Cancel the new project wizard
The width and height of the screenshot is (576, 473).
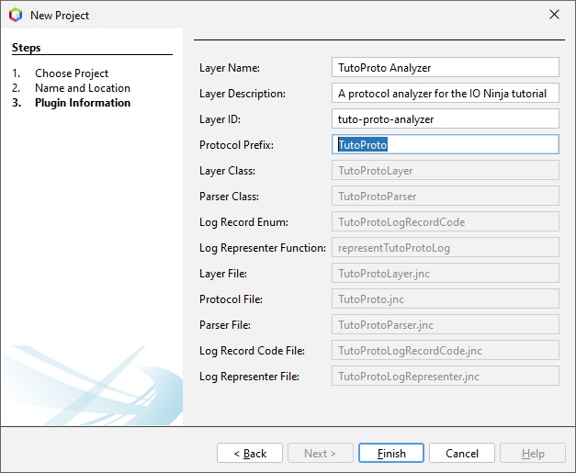(462, 453)
